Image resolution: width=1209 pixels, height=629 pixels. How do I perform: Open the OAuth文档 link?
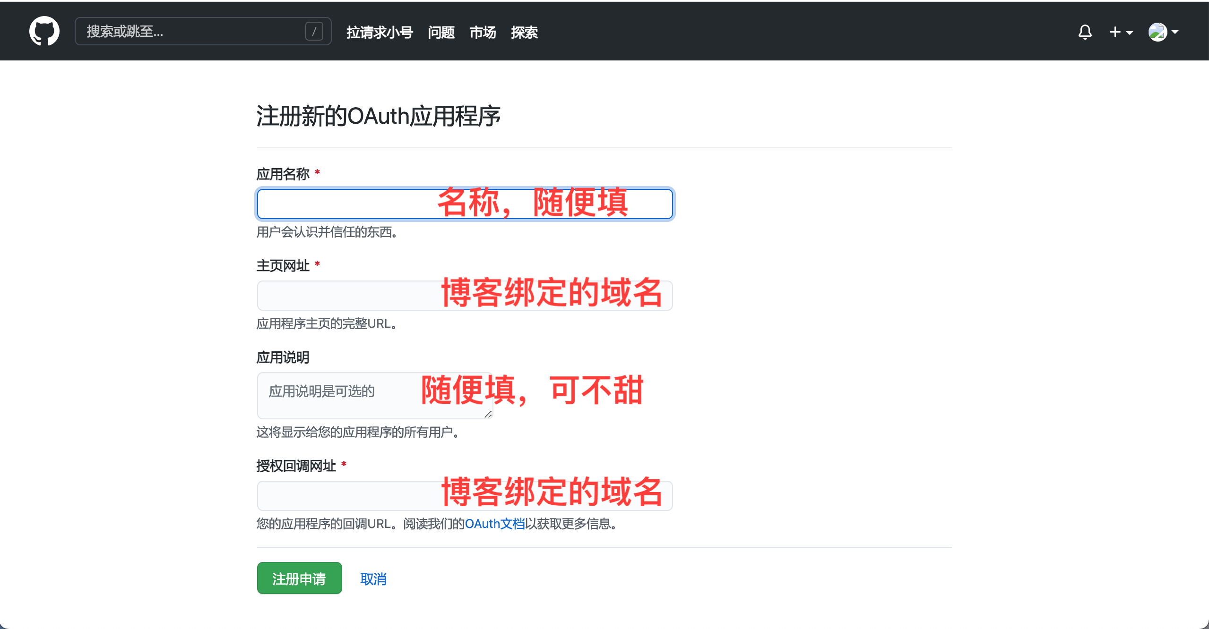point(494,524)
